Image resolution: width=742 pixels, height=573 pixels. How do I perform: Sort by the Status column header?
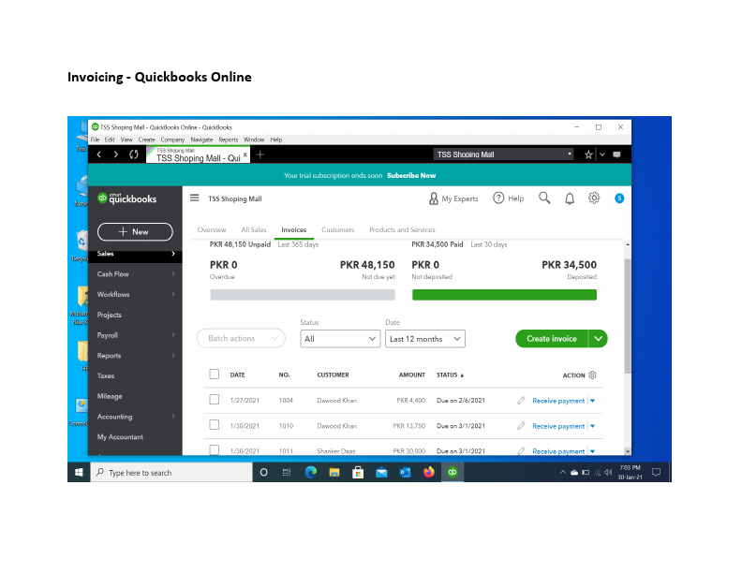coord(450,375)
